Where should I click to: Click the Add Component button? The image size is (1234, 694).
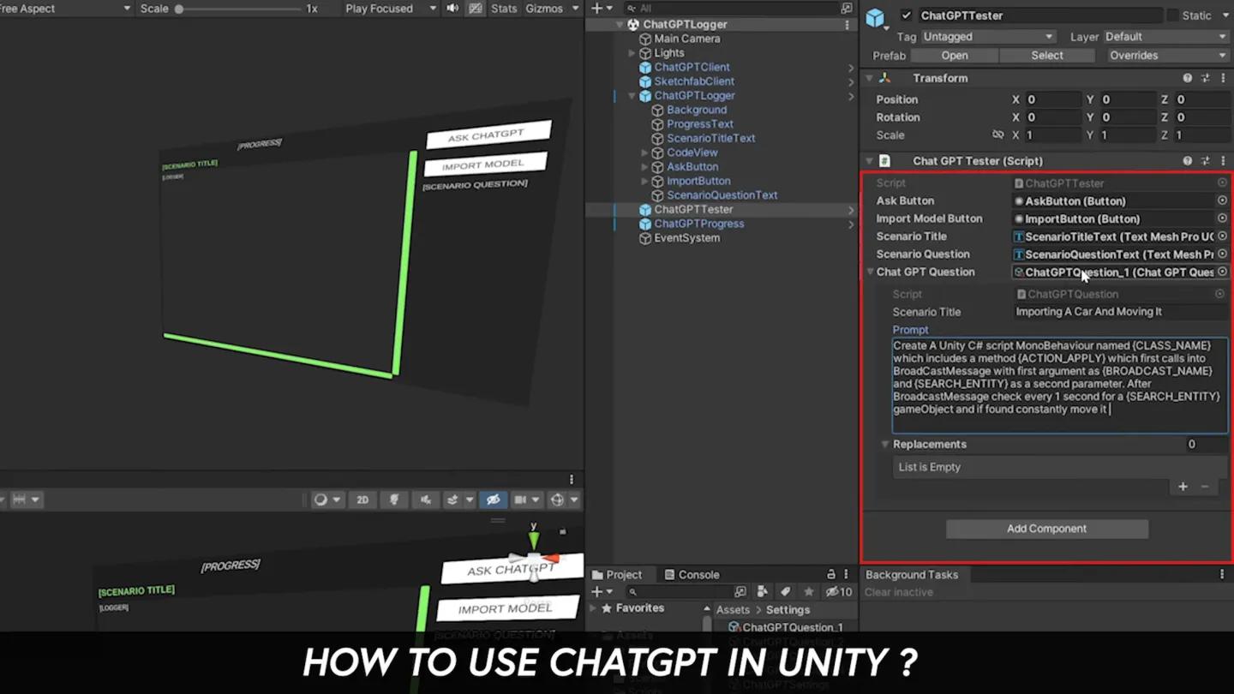point(1046,529)
